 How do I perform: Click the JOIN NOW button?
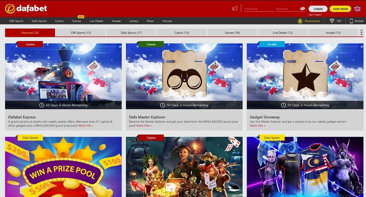point(340,9)
